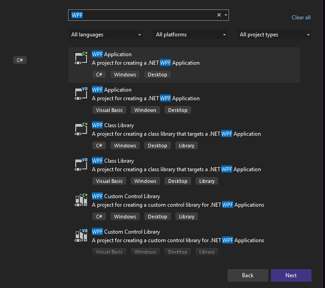Screen dimensions: 325x288
Task: Click the C# WPF Class Library icon
Action: click(x=81, y=129)
